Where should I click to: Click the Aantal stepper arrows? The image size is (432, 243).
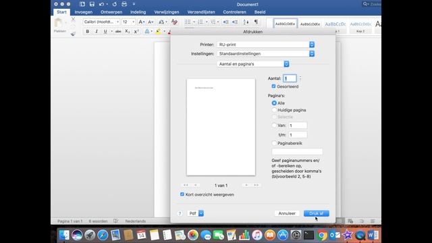tap(300, 78)
